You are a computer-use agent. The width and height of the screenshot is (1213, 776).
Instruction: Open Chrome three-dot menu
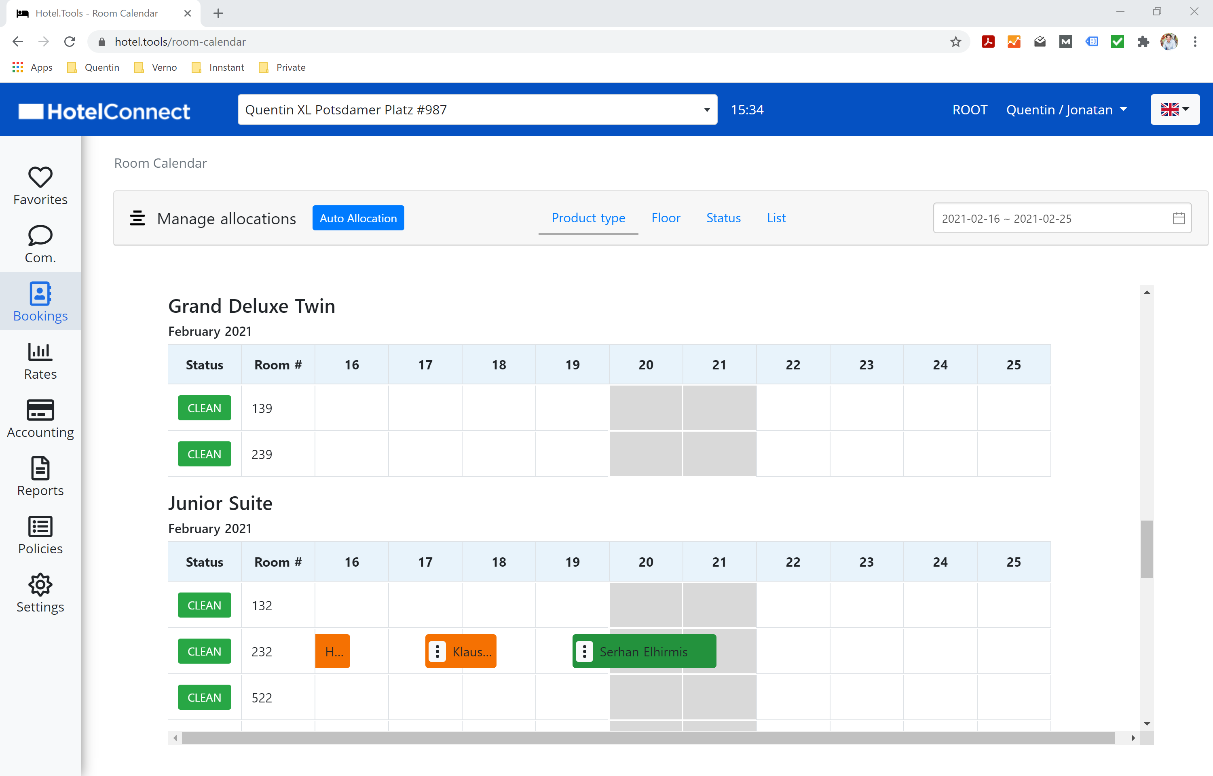tap(1195, 42)
